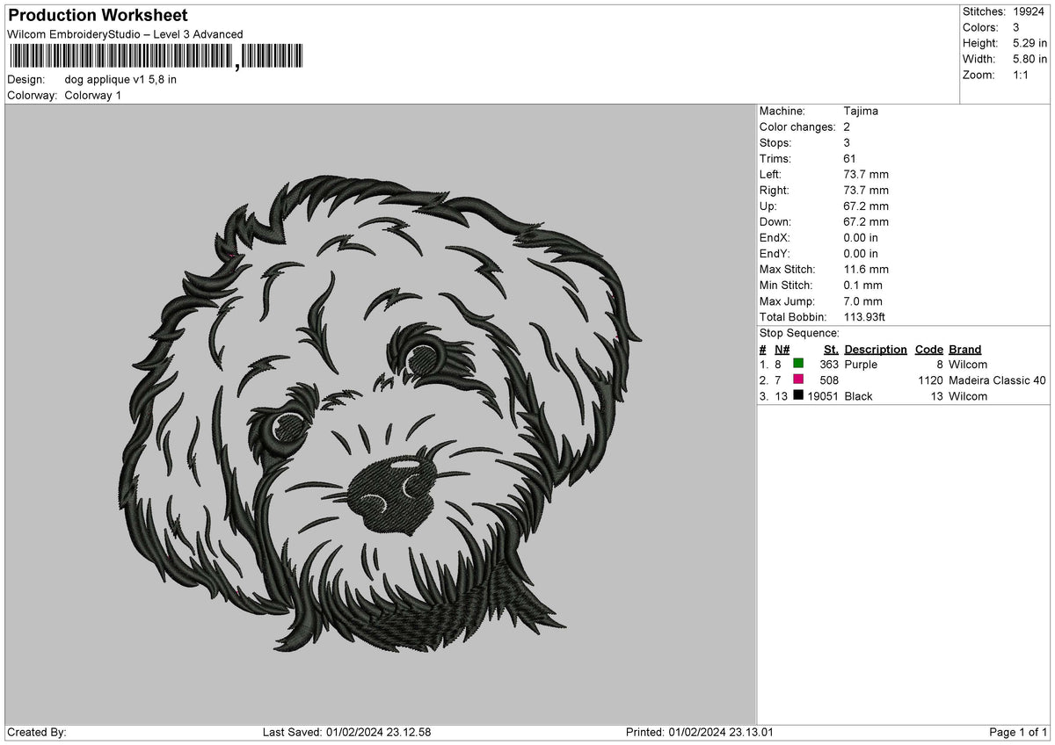1055x745 pixels.
Task: Click the Total Bobbin value 113.93ft
Action: [x=866, y=316]
